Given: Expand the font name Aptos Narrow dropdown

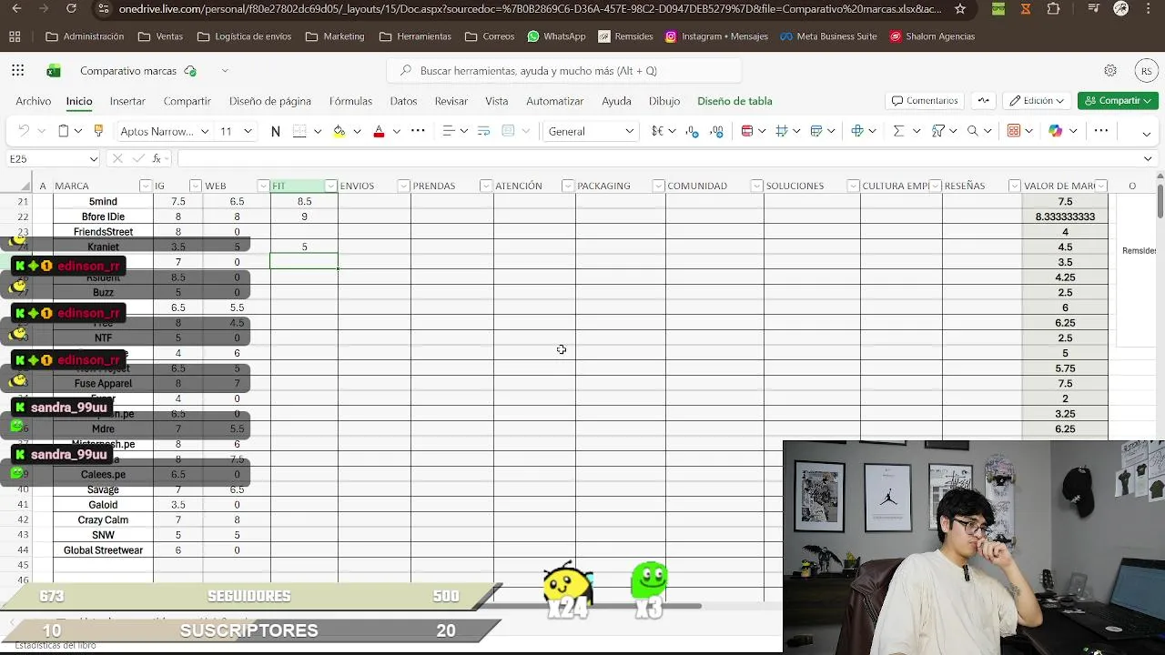Looking at the screenshot, I should pyautogui.click(x=205, y=131).
